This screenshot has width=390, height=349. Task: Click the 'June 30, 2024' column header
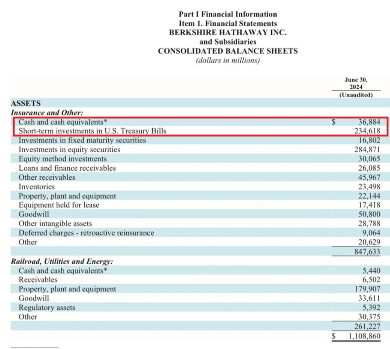[x=356, y=83]
